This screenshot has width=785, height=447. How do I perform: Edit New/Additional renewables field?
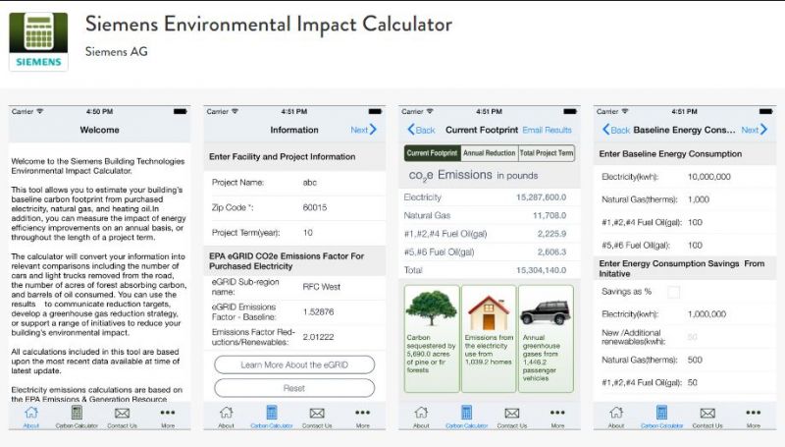[x=693, y=337]
